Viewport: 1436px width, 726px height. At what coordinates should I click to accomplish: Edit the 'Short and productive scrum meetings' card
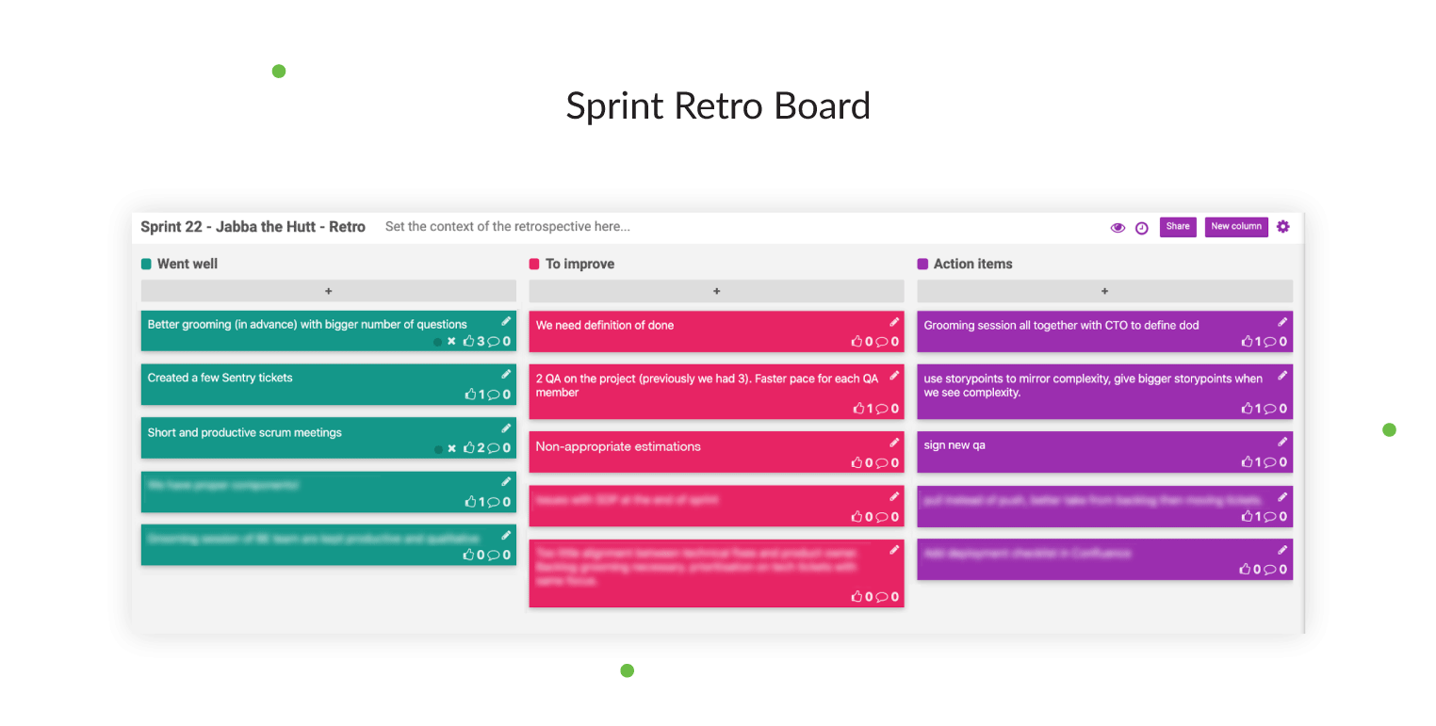(505, 428)
